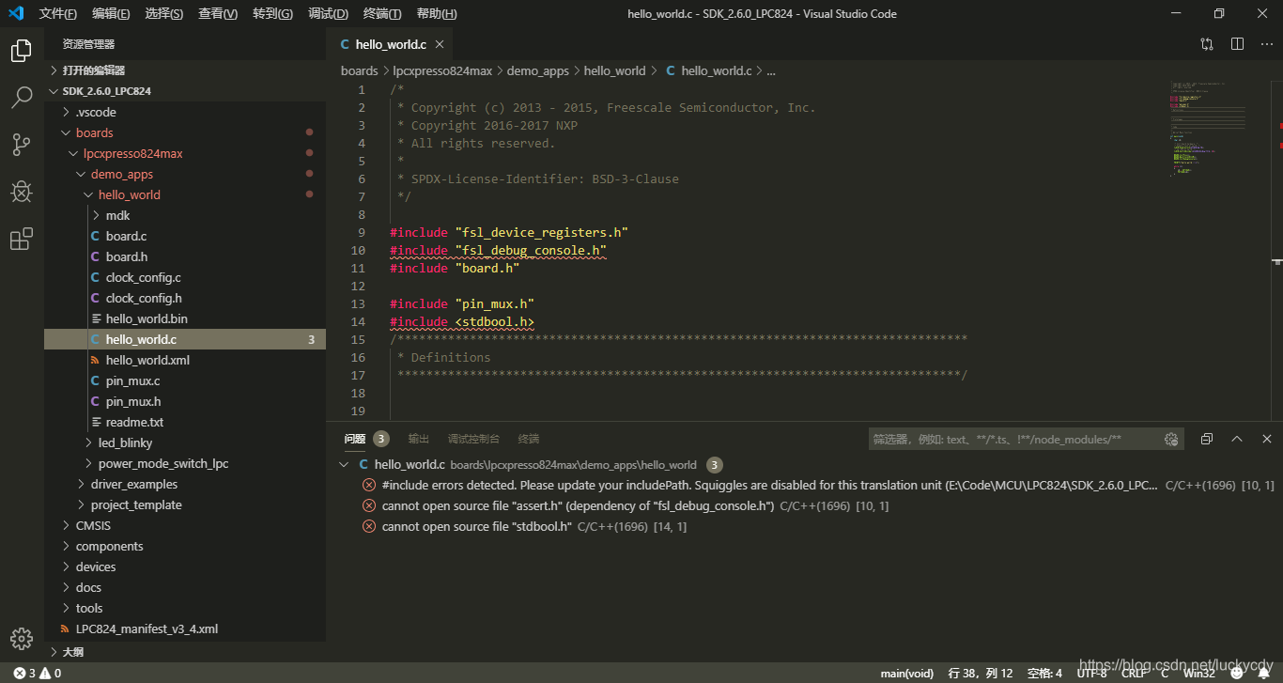The height and width of the screenshot is (683, 1283).
Task: Maximize the bottom panel size
Action: (x=1237, y=439)
